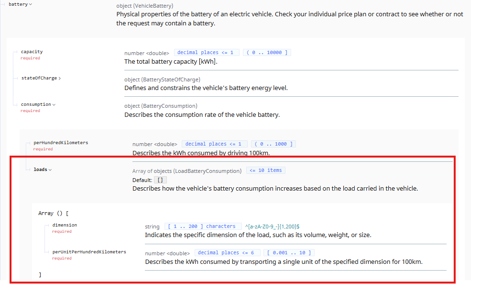
Task: Expand the stateOfCharge property
Action: [41, 78]
